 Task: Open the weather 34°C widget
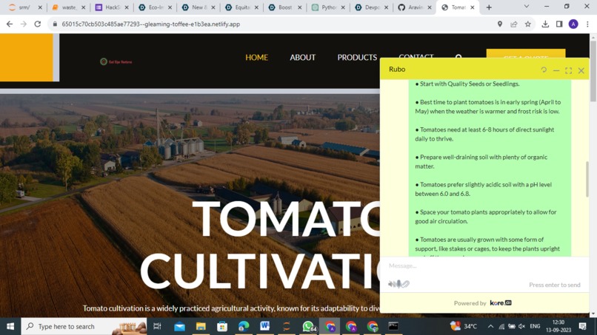coord(464,326)
